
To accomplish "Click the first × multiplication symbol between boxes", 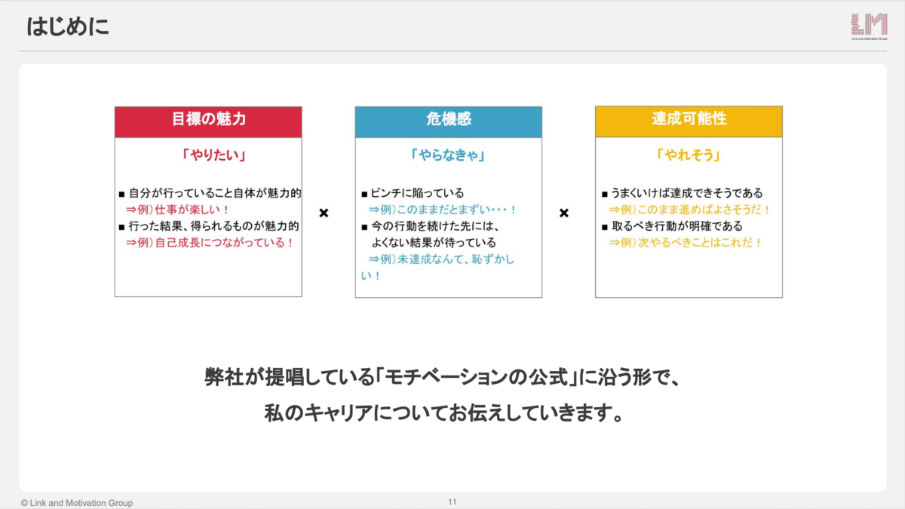I will click(324, 213).
